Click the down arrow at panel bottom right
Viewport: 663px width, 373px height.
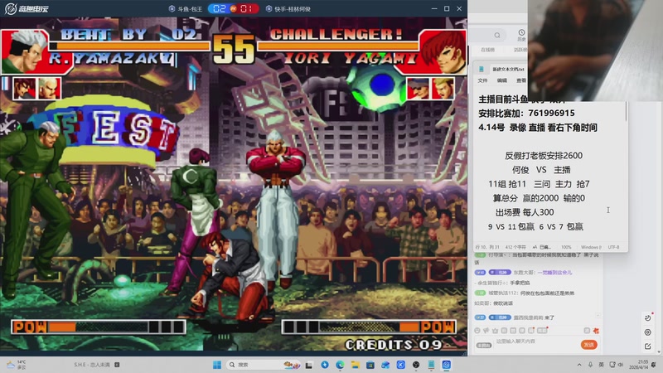pyautogui.click(x=659, y=351)
